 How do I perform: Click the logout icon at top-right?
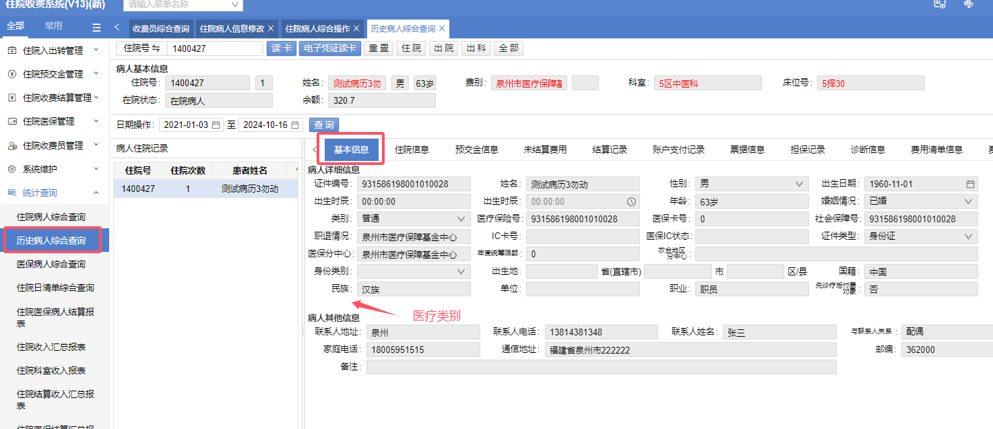[969, 4]
